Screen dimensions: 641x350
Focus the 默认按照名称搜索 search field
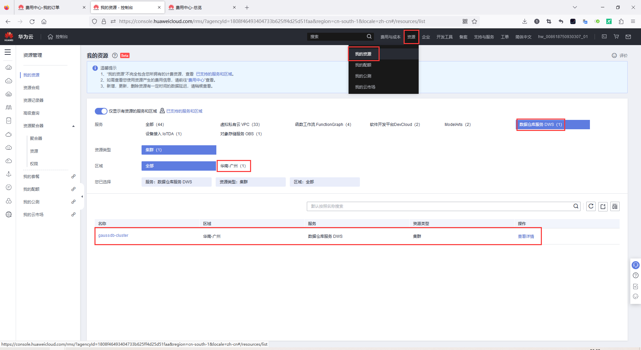pos(443,206)
